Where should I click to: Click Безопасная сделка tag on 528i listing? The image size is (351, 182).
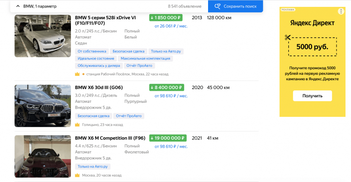129,51
